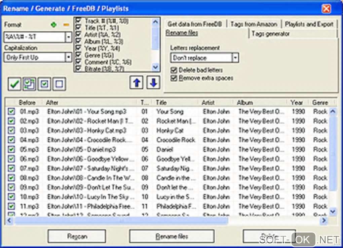Move field down with blue down arrow
Image resolution: width=343 pixels, height=248 pixels.
click(x=153, y=82)
